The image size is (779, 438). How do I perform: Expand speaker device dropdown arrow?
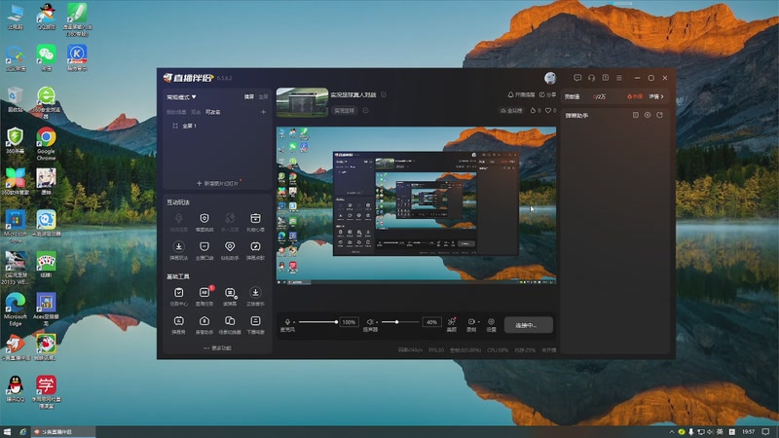377,322
